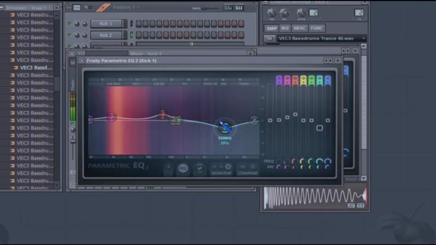This screenshot has height=245, width=436.
Task: Click the purple band 1 token in the EQ
Action: (279, 81)
